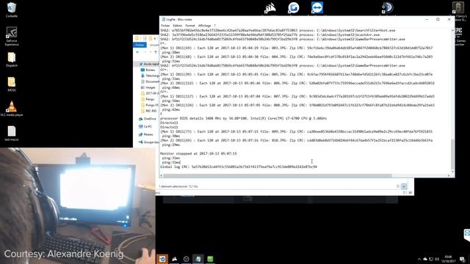This screenshot has height=264, width=470.
Task: Minimize the Logfile Notepad window
Action: pos(427,20)
